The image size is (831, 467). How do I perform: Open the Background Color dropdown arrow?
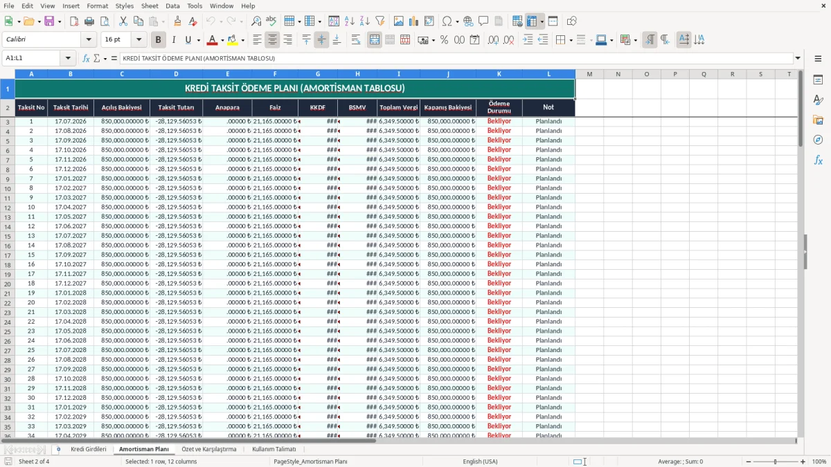point(242,40)
